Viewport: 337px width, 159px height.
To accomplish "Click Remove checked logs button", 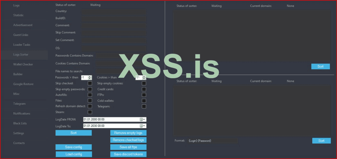I will [x=128, y=140].
